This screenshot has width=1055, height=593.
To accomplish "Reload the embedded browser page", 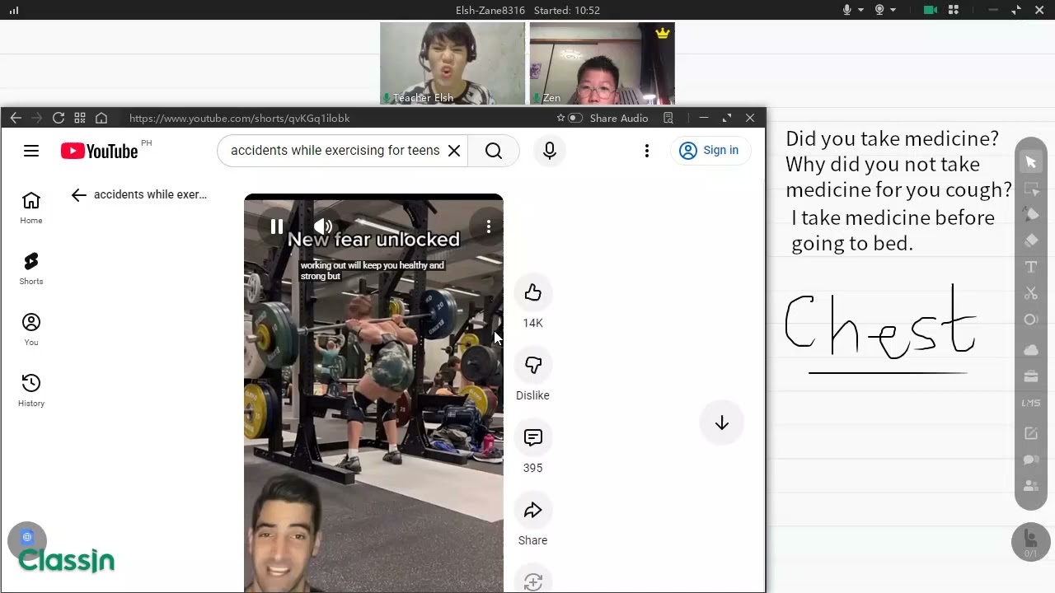I will (58, 118).
